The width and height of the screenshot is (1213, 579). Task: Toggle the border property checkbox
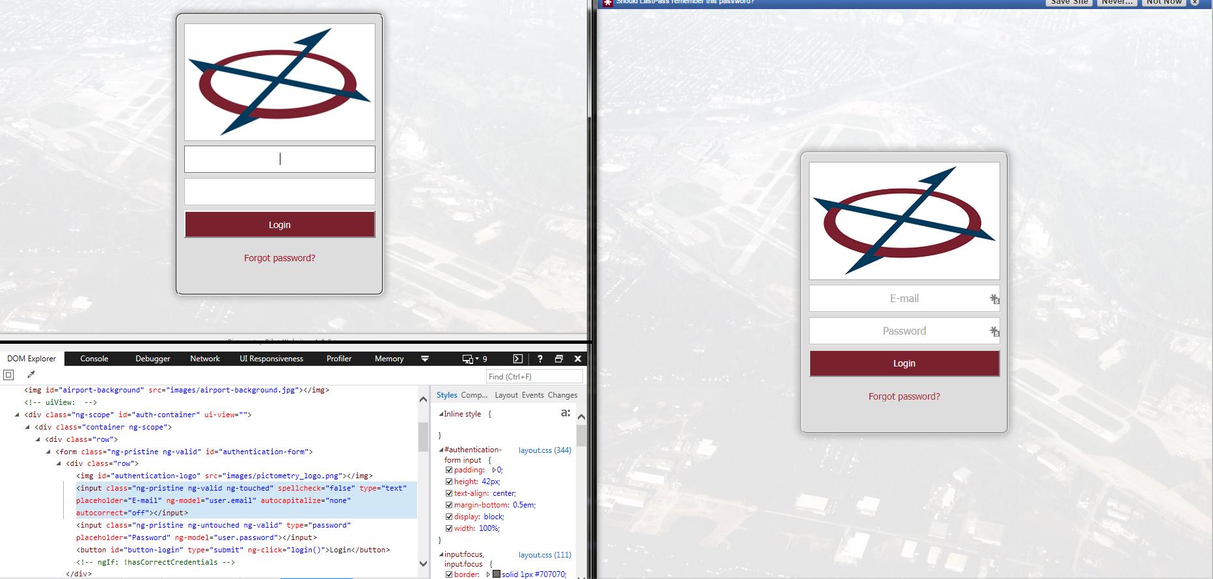coord(449,574)
